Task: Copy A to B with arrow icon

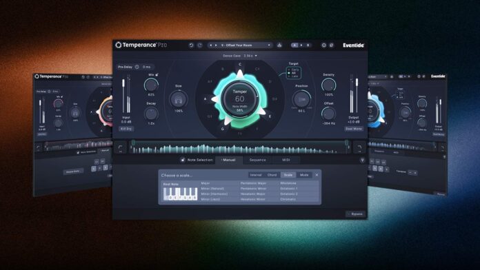Action: point(301,45)
